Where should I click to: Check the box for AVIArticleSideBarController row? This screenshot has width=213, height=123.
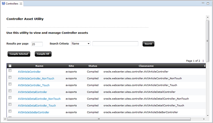tap(10, 111)
